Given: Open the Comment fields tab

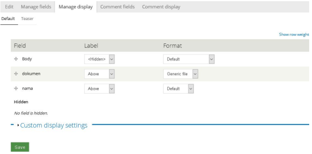Looking at the screenshot, I should 118,7.
